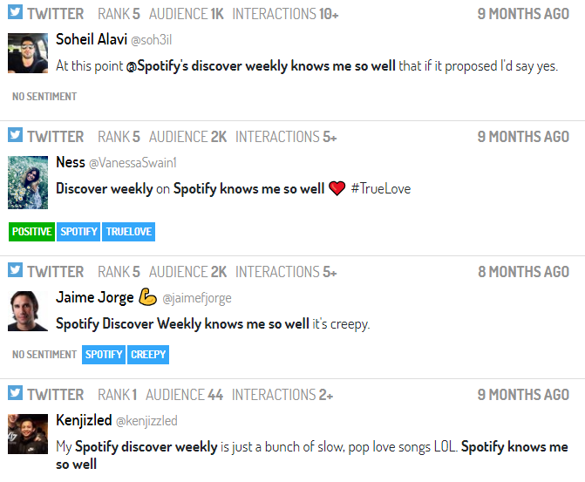
Task: Open Ness's avatar photo
Action: click(28, 182)
